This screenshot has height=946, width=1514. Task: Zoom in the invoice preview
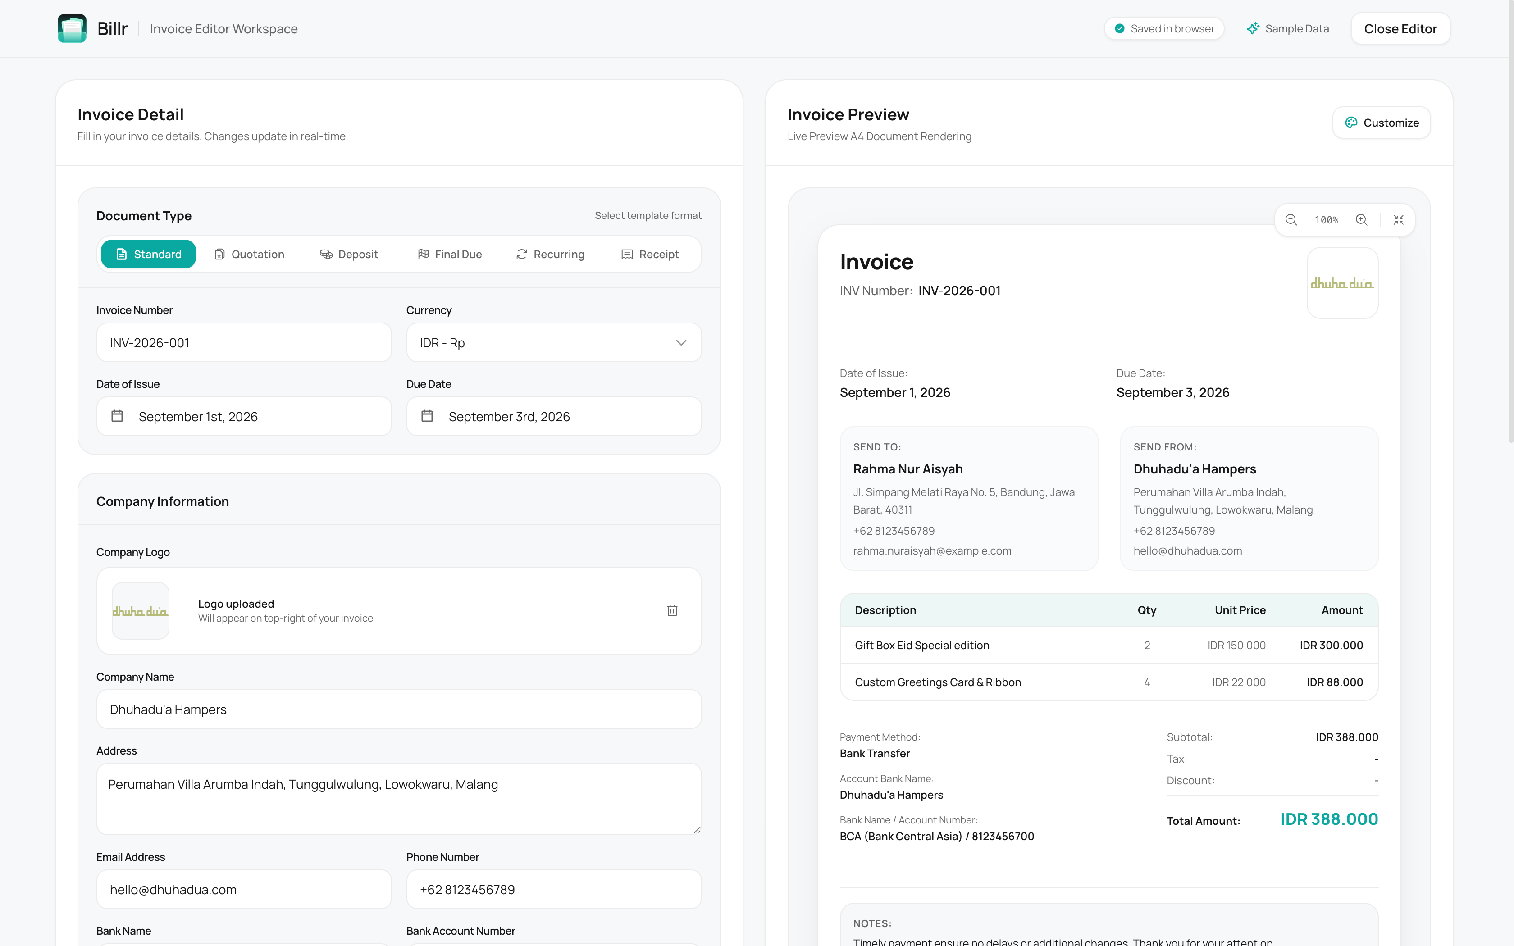(x=1361, y=220)
